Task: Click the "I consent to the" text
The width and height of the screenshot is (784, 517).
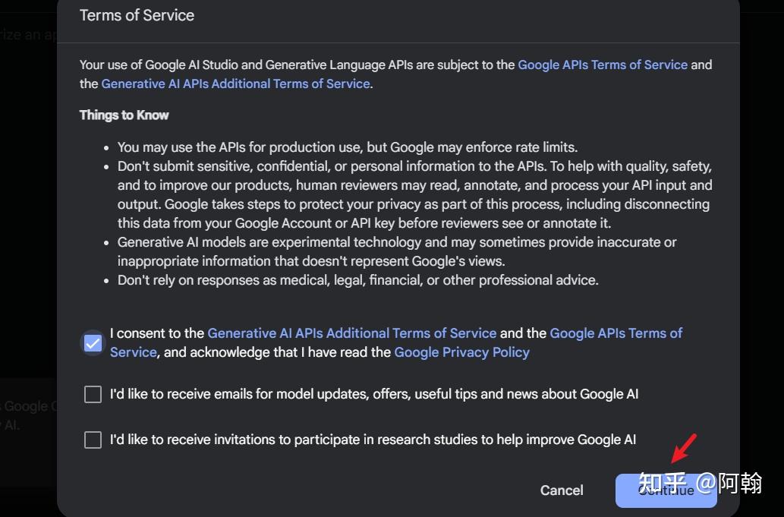Action: 157,333
